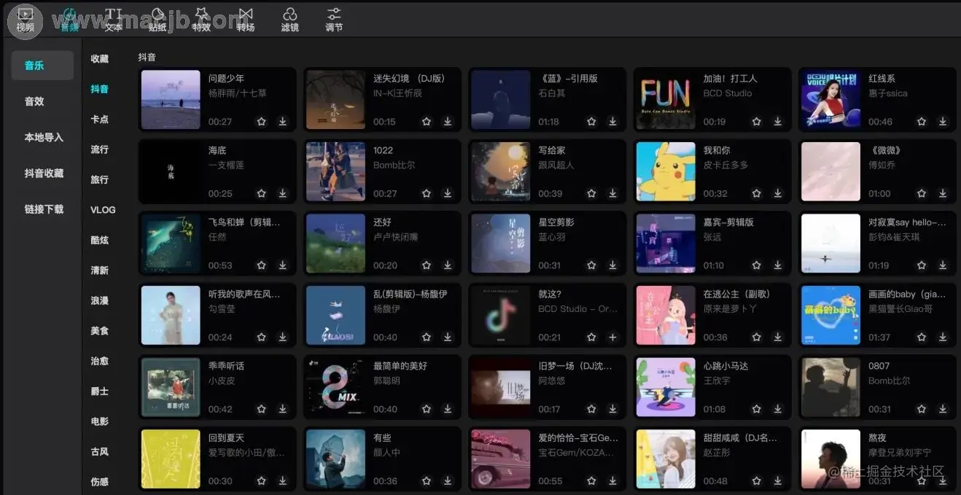Download the song 问题少年
The width and height of the screenshot is (961, 495).
click(x=282, y=122)
